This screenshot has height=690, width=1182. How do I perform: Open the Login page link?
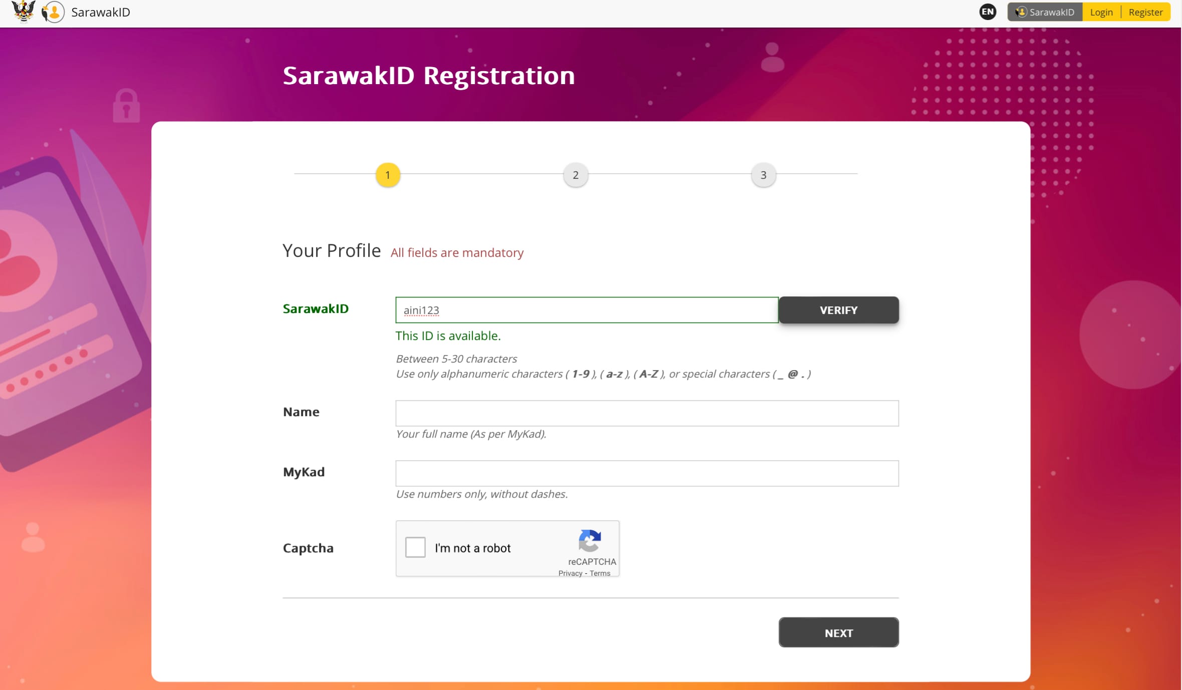point(1101,12)
